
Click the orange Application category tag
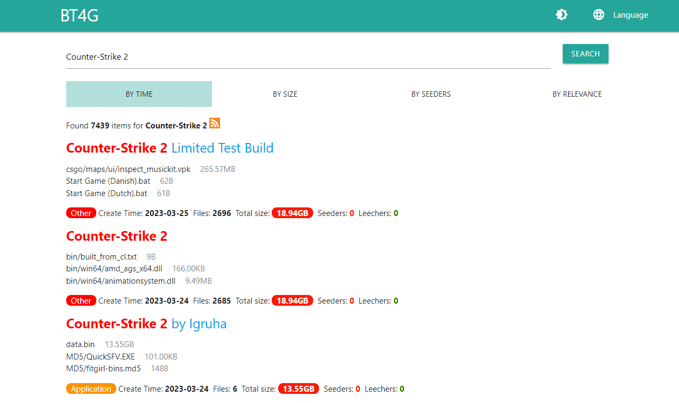(91, 388)
